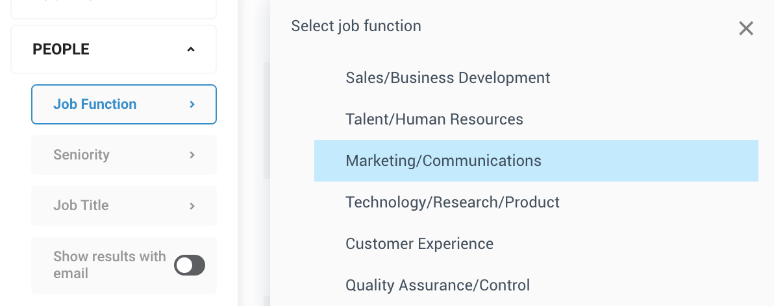Click the Show results with email label

(110, 265)
